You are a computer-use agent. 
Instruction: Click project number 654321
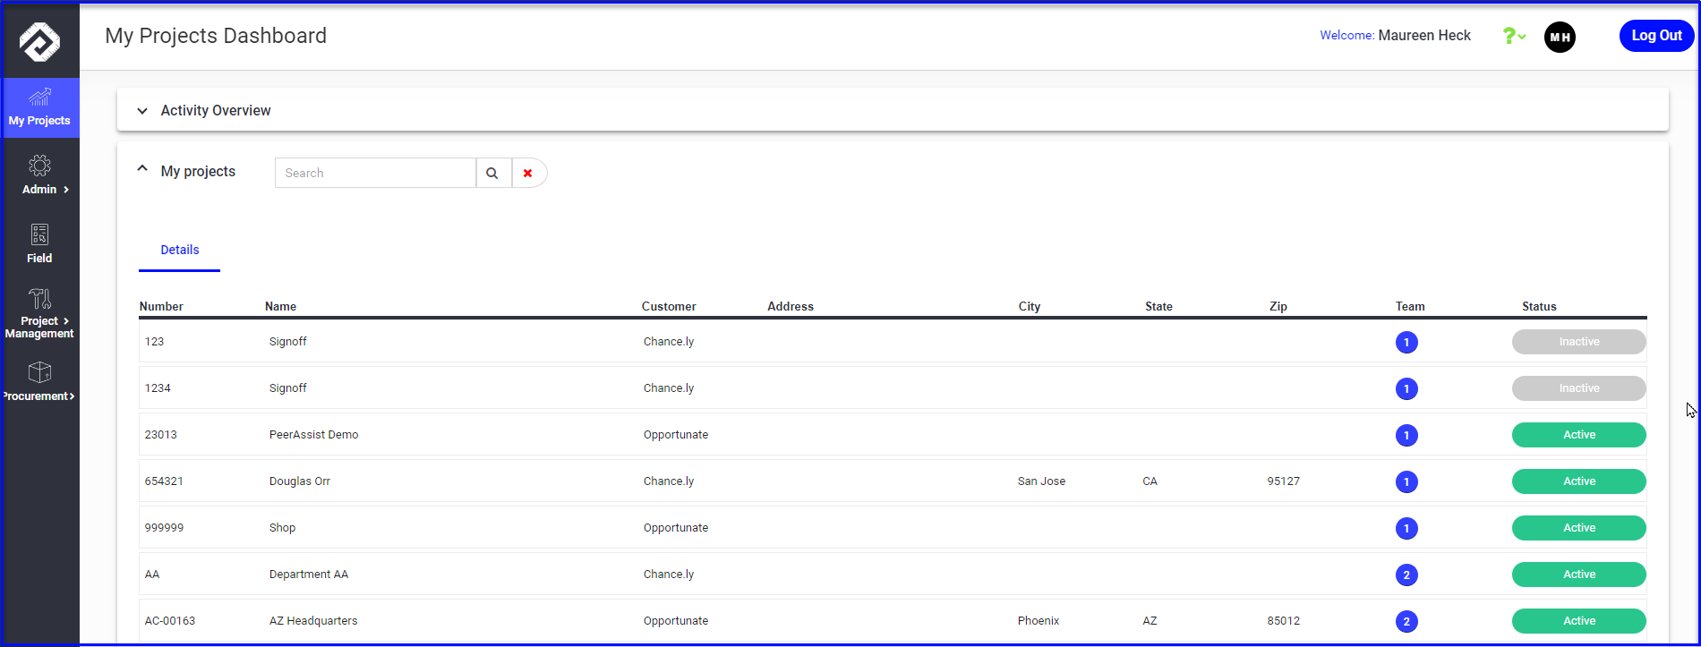coord(164,481)
